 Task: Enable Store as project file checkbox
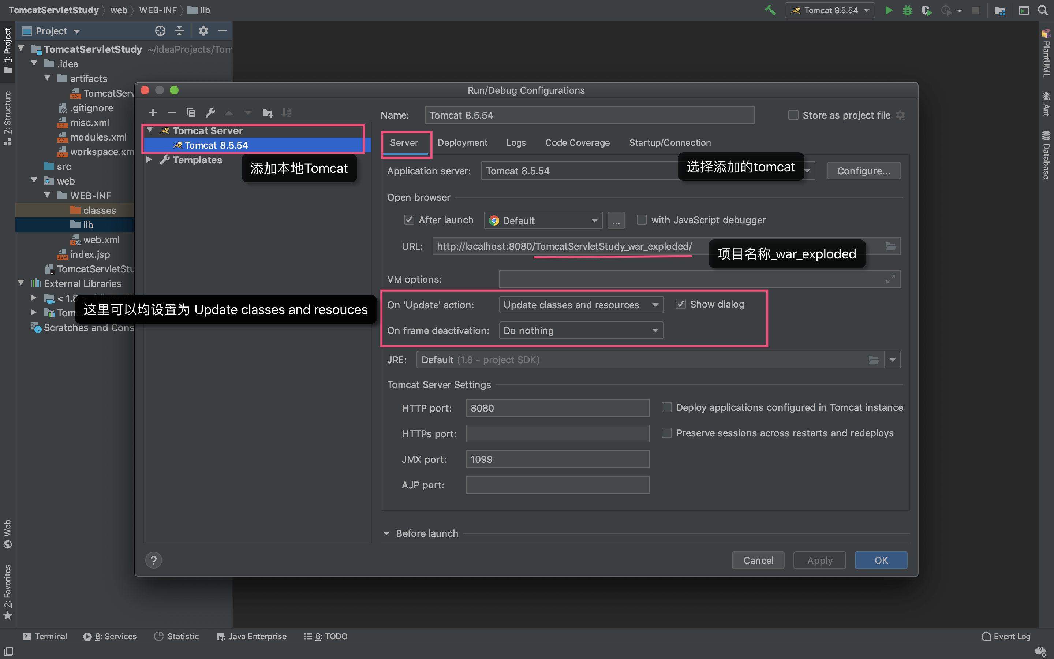point(793,115)
